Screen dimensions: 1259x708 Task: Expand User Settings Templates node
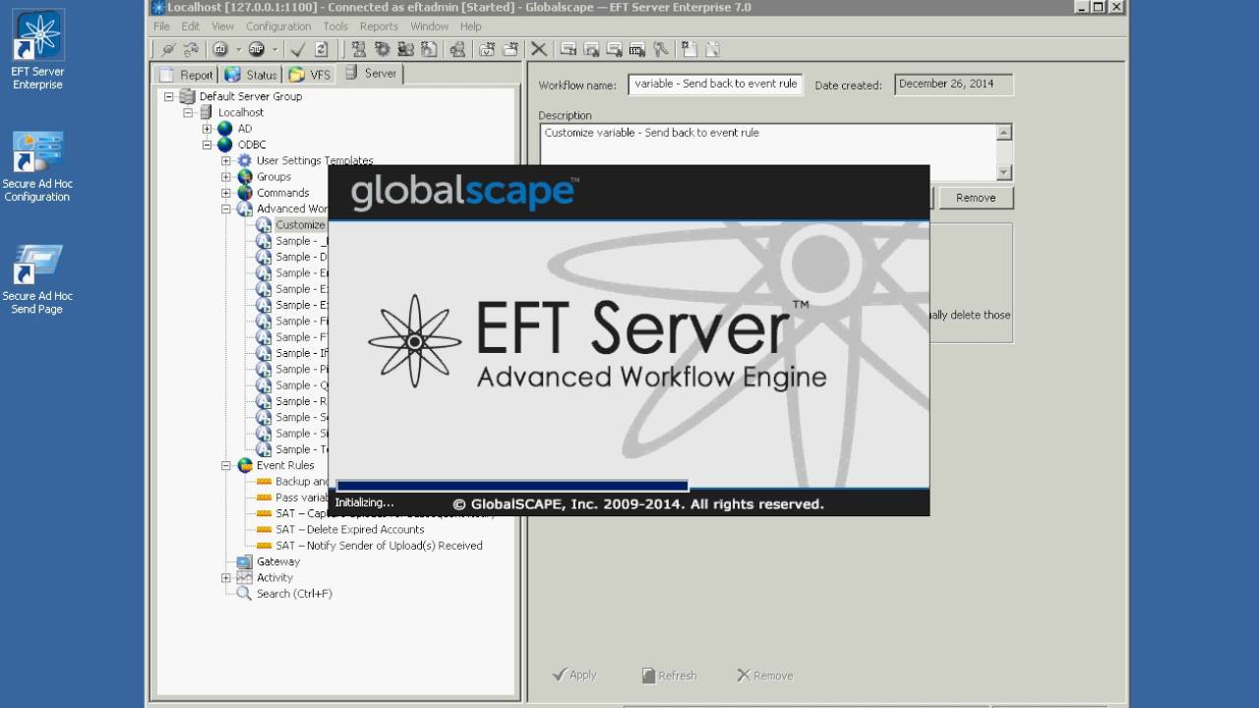click(226, 160)
